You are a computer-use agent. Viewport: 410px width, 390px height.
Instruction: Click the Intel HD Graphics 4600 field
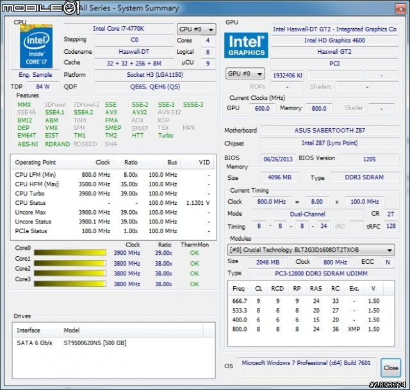click(x=334, y=40)
